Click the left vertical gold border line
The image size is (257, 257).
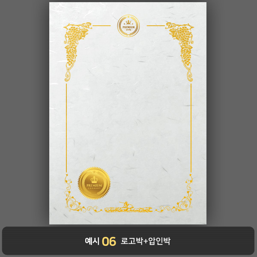click(66, 128)
